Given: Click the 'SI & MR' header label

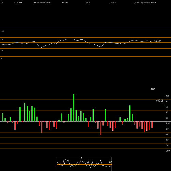Looking at the screenshot, I should point(18,3).
